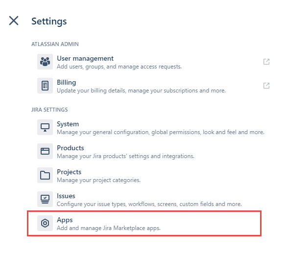Select the System settings title

68,124
